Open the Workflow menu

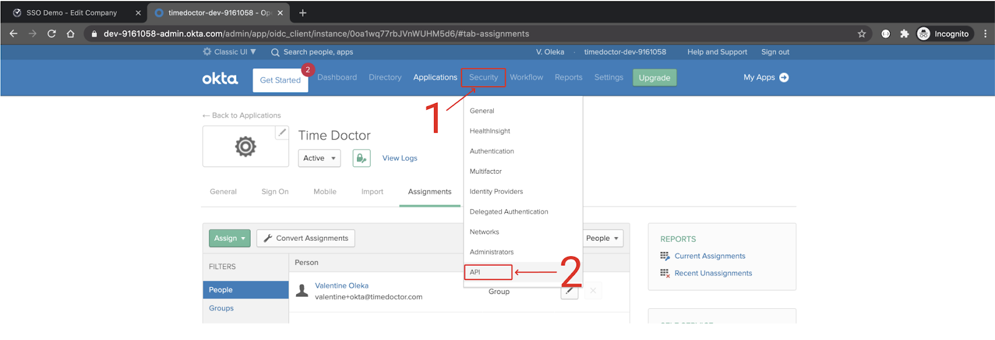[526, 78]
